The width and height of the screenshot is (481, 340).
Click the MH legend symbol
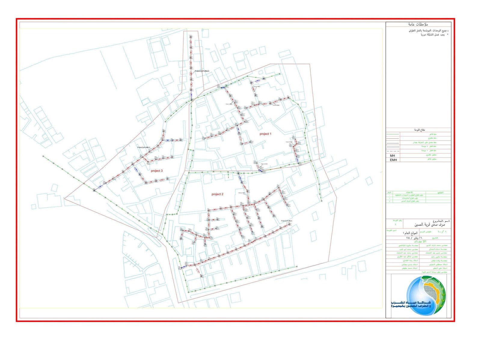tap(392, 156)
